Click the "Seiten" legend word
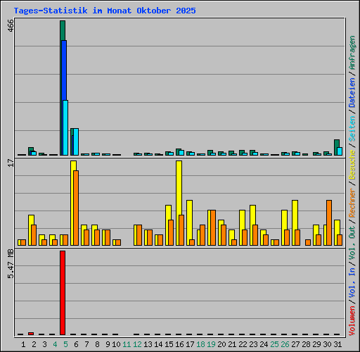Image resolution: width=360 pixels, height=352 pixels. 352,128
